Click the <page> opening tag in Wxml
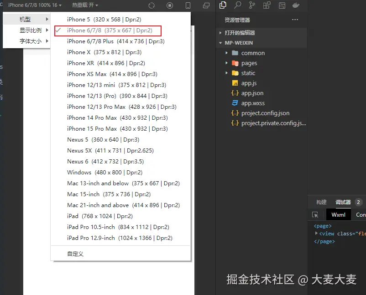The image size is (366, 295). point(323,226)
